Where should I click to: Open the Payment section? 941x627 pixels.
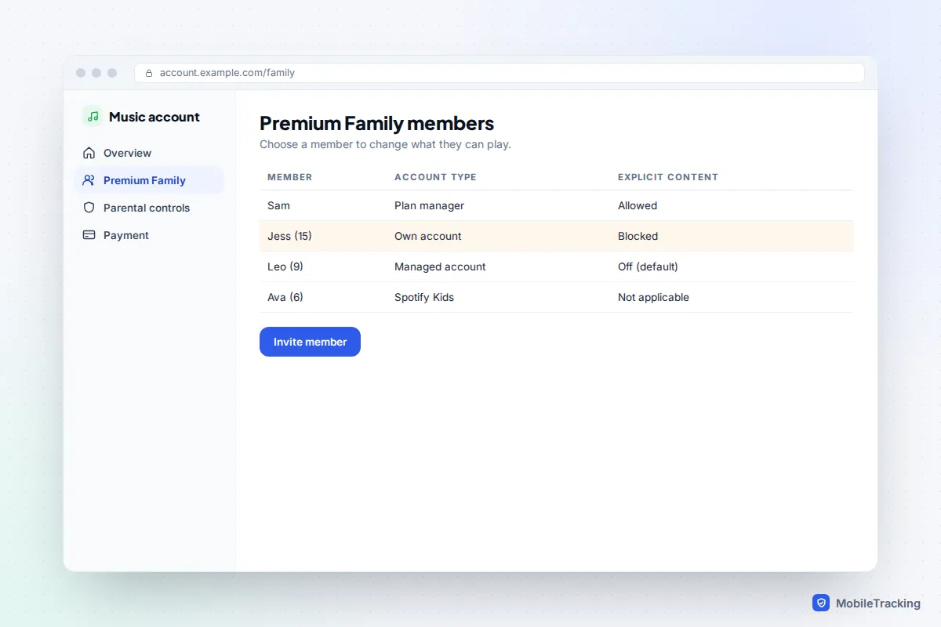149,235
